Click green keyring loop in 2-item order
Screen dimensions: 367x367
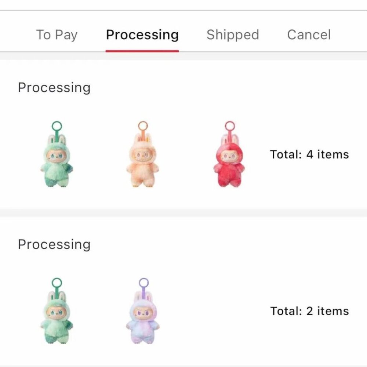point(57,283)
